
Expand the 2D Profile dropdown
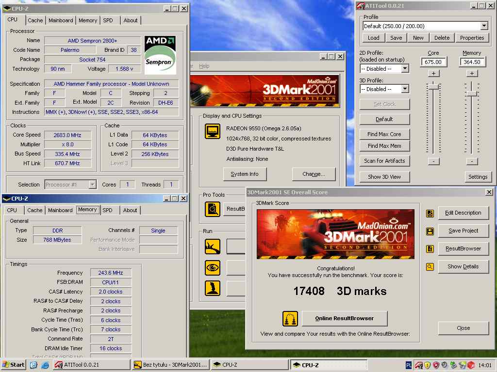click(x=405, y=69)
